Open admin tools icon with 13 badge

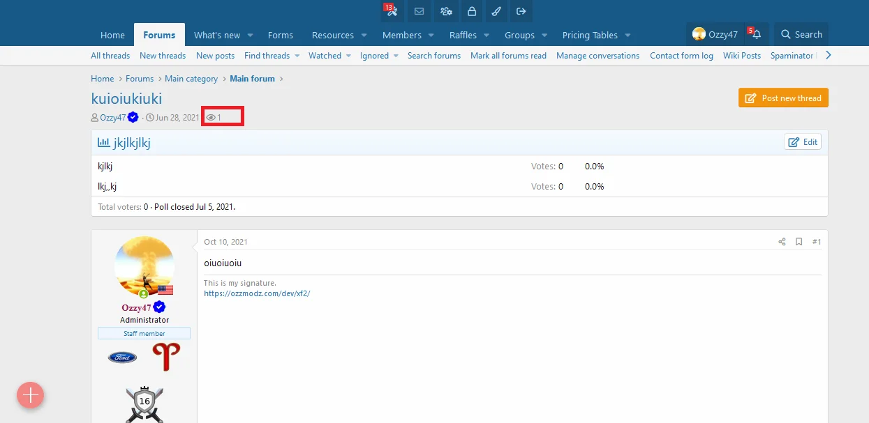click(x=392, y=11)
